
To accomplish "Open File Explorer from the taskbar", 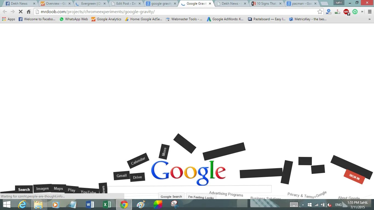I will (38, 204).
